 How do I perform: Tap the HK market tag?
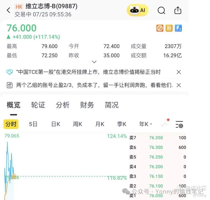(19, 7)
